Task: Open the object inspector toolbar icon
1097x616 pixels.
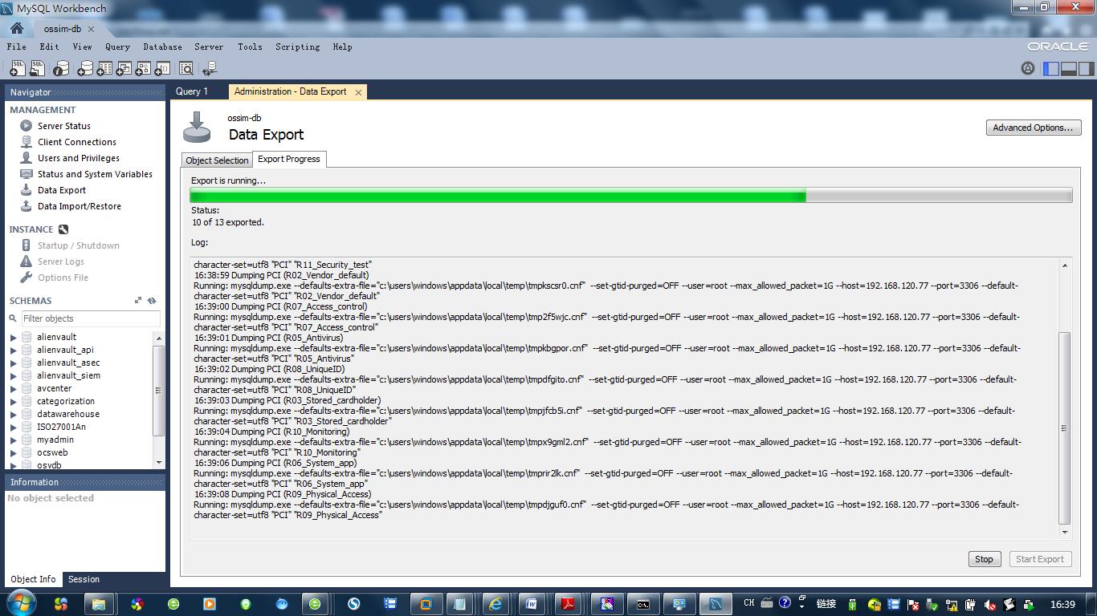Action: [63, 69]
